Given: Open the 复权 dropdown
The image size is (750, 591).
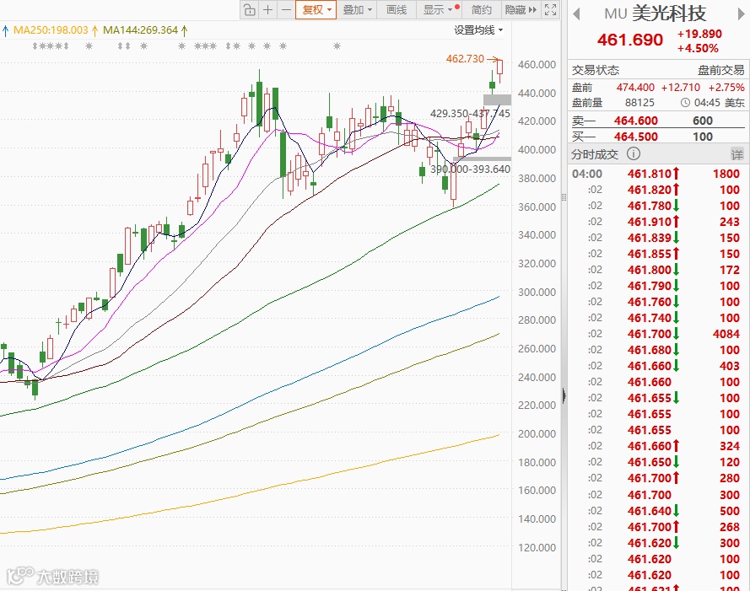Looking at the screenshot, I should point(316,9).
